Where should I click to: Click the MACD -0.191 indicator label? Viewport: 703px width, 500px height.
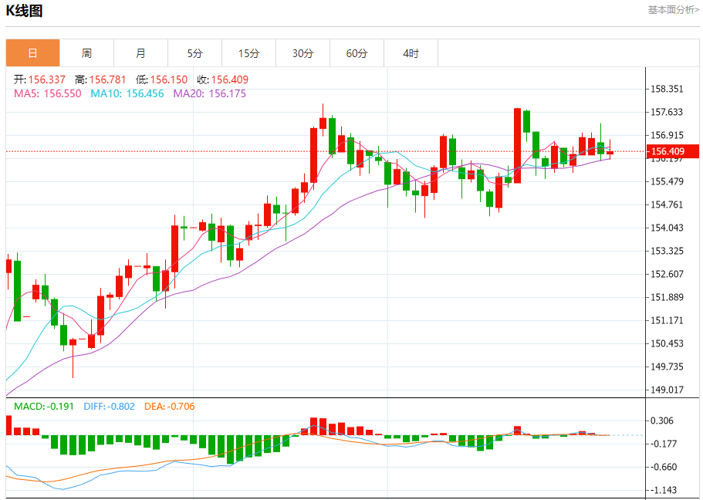click(44, 407)
